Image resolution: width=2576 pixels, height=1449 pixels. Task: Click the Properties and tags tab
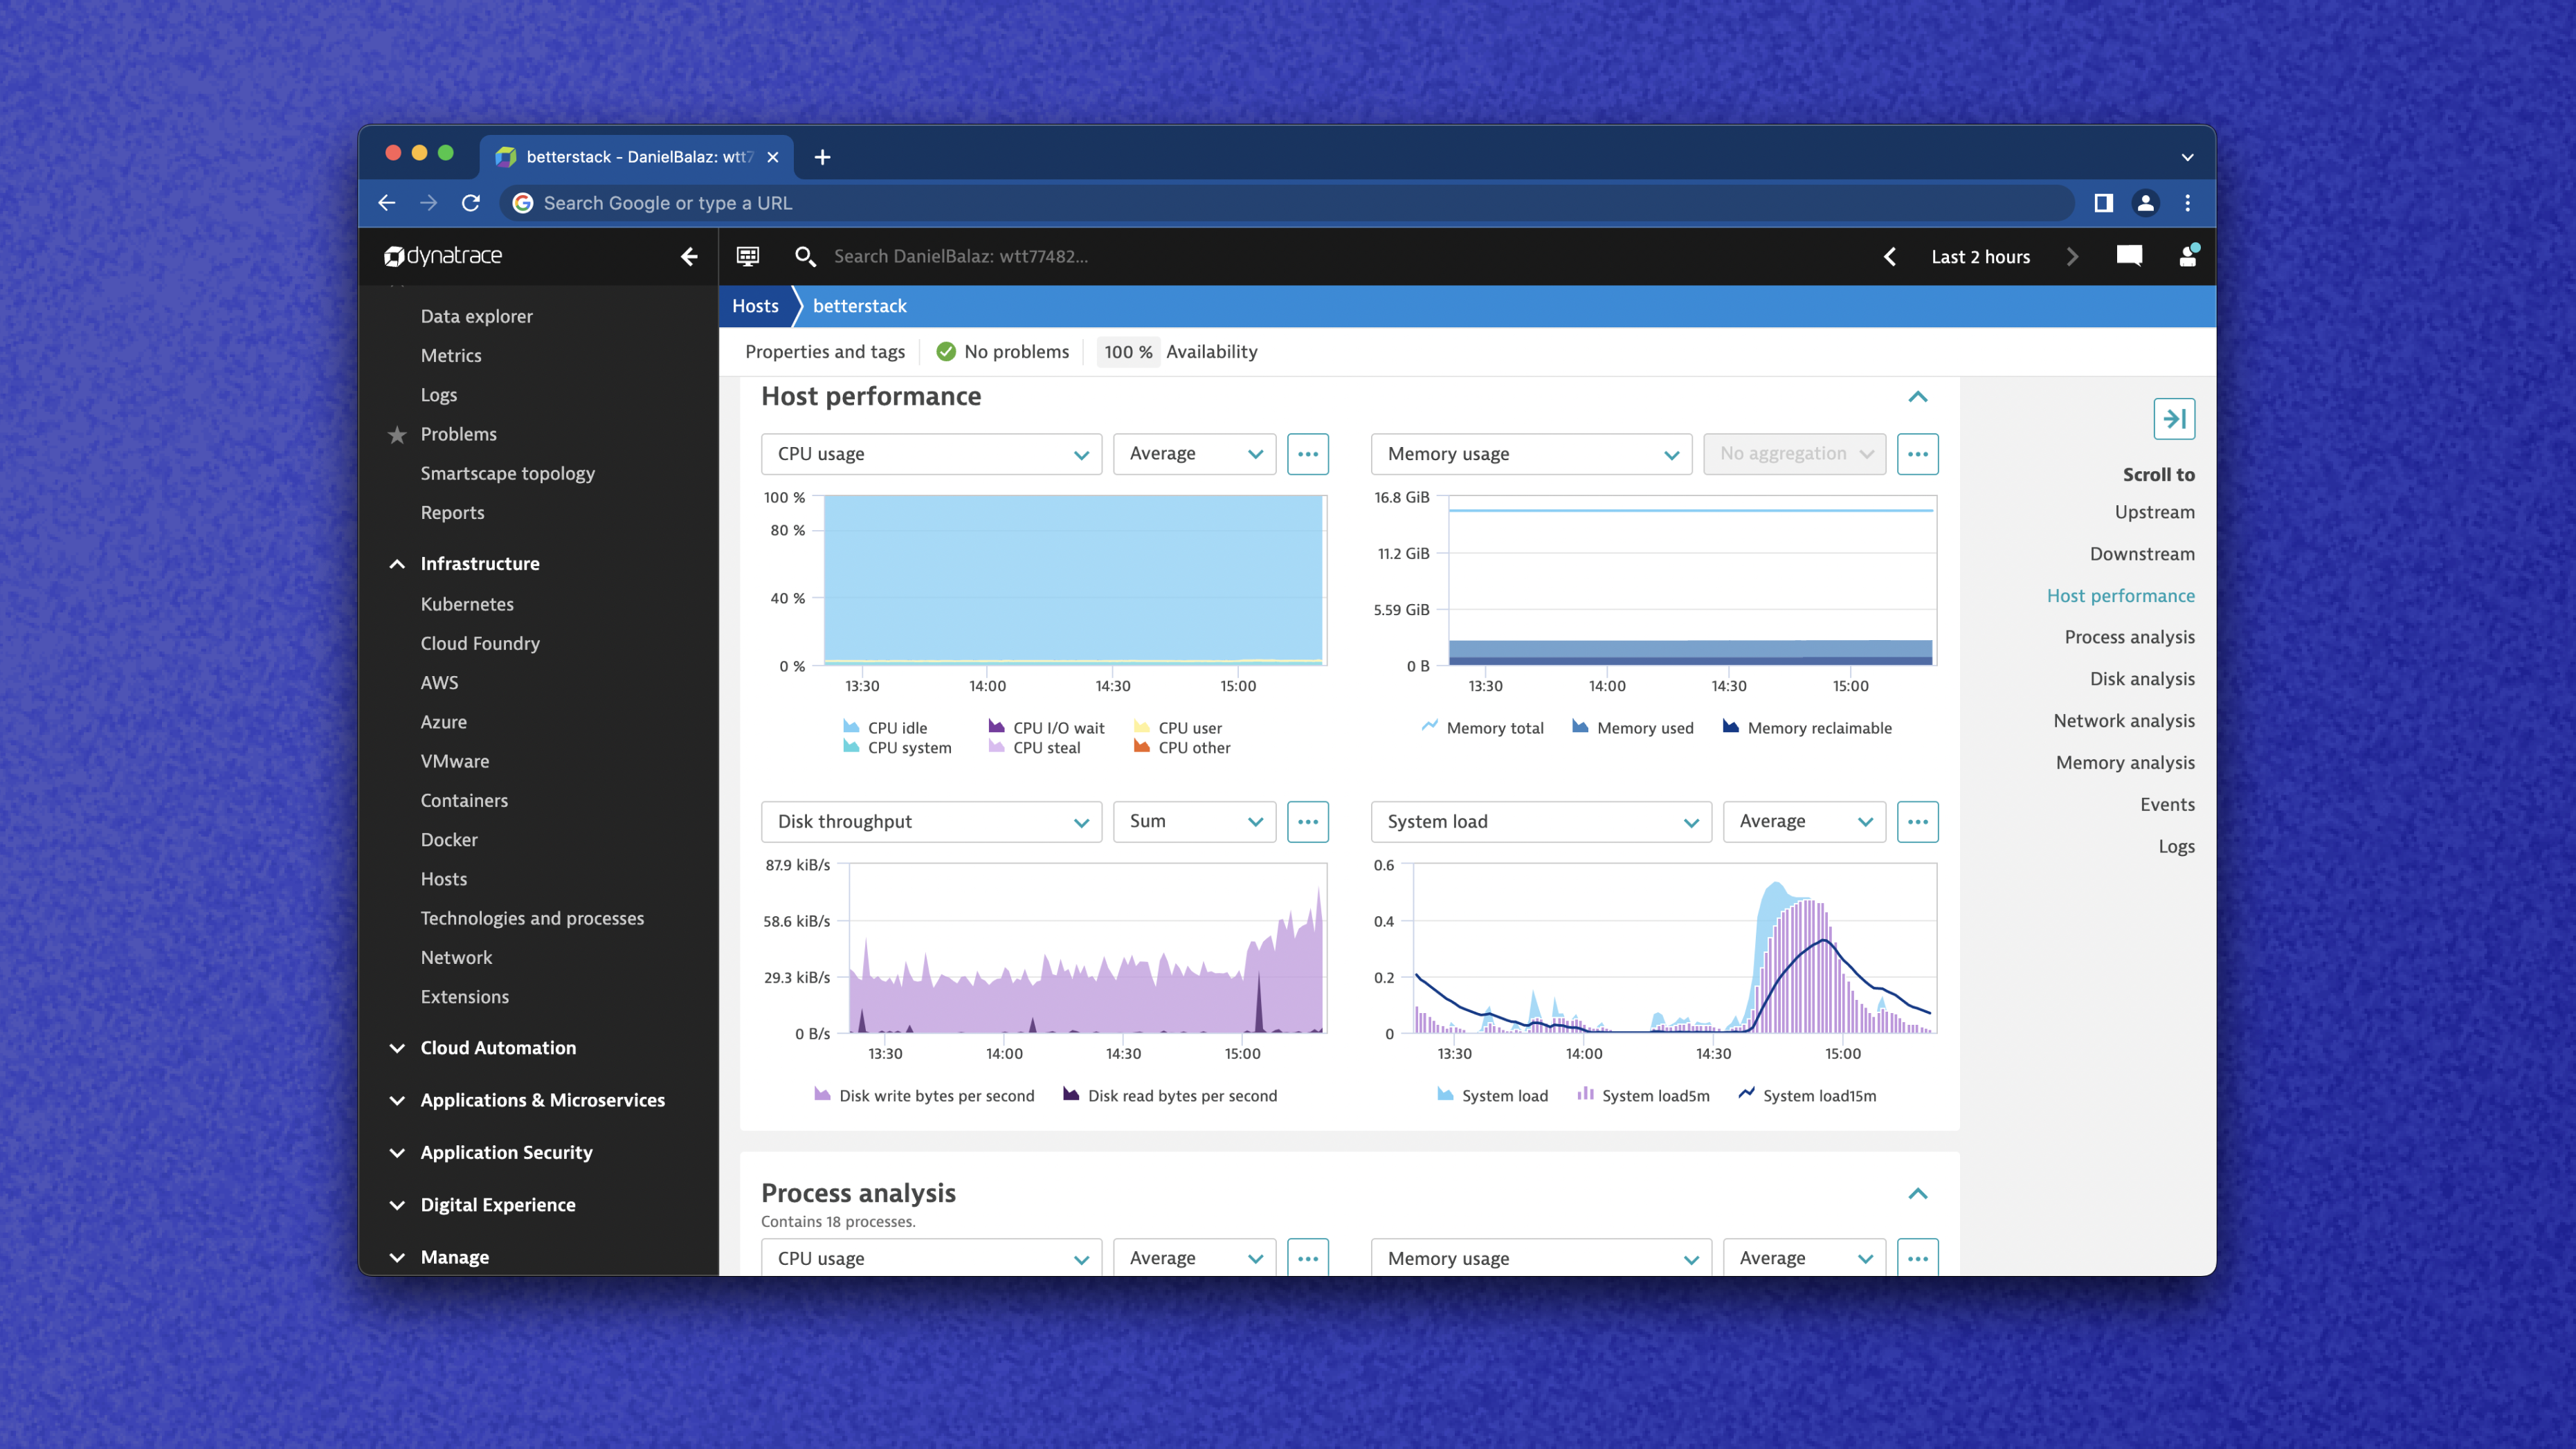[x=824, y=350]
